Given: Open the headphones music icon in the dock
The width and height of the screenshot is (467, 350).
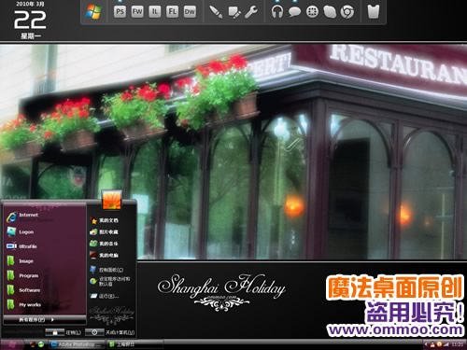Looking at the screenshot, I should pos(276,12).
